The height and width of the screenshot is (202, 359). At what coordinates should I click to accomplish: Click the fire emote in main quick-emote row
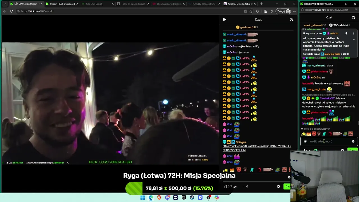coord(232,170)
